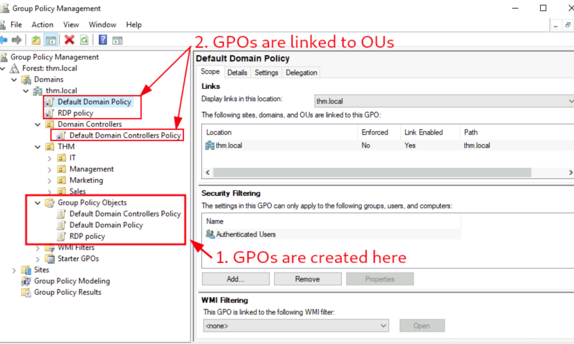Expand the Starter GPOs node

click(x=38, y=258)
